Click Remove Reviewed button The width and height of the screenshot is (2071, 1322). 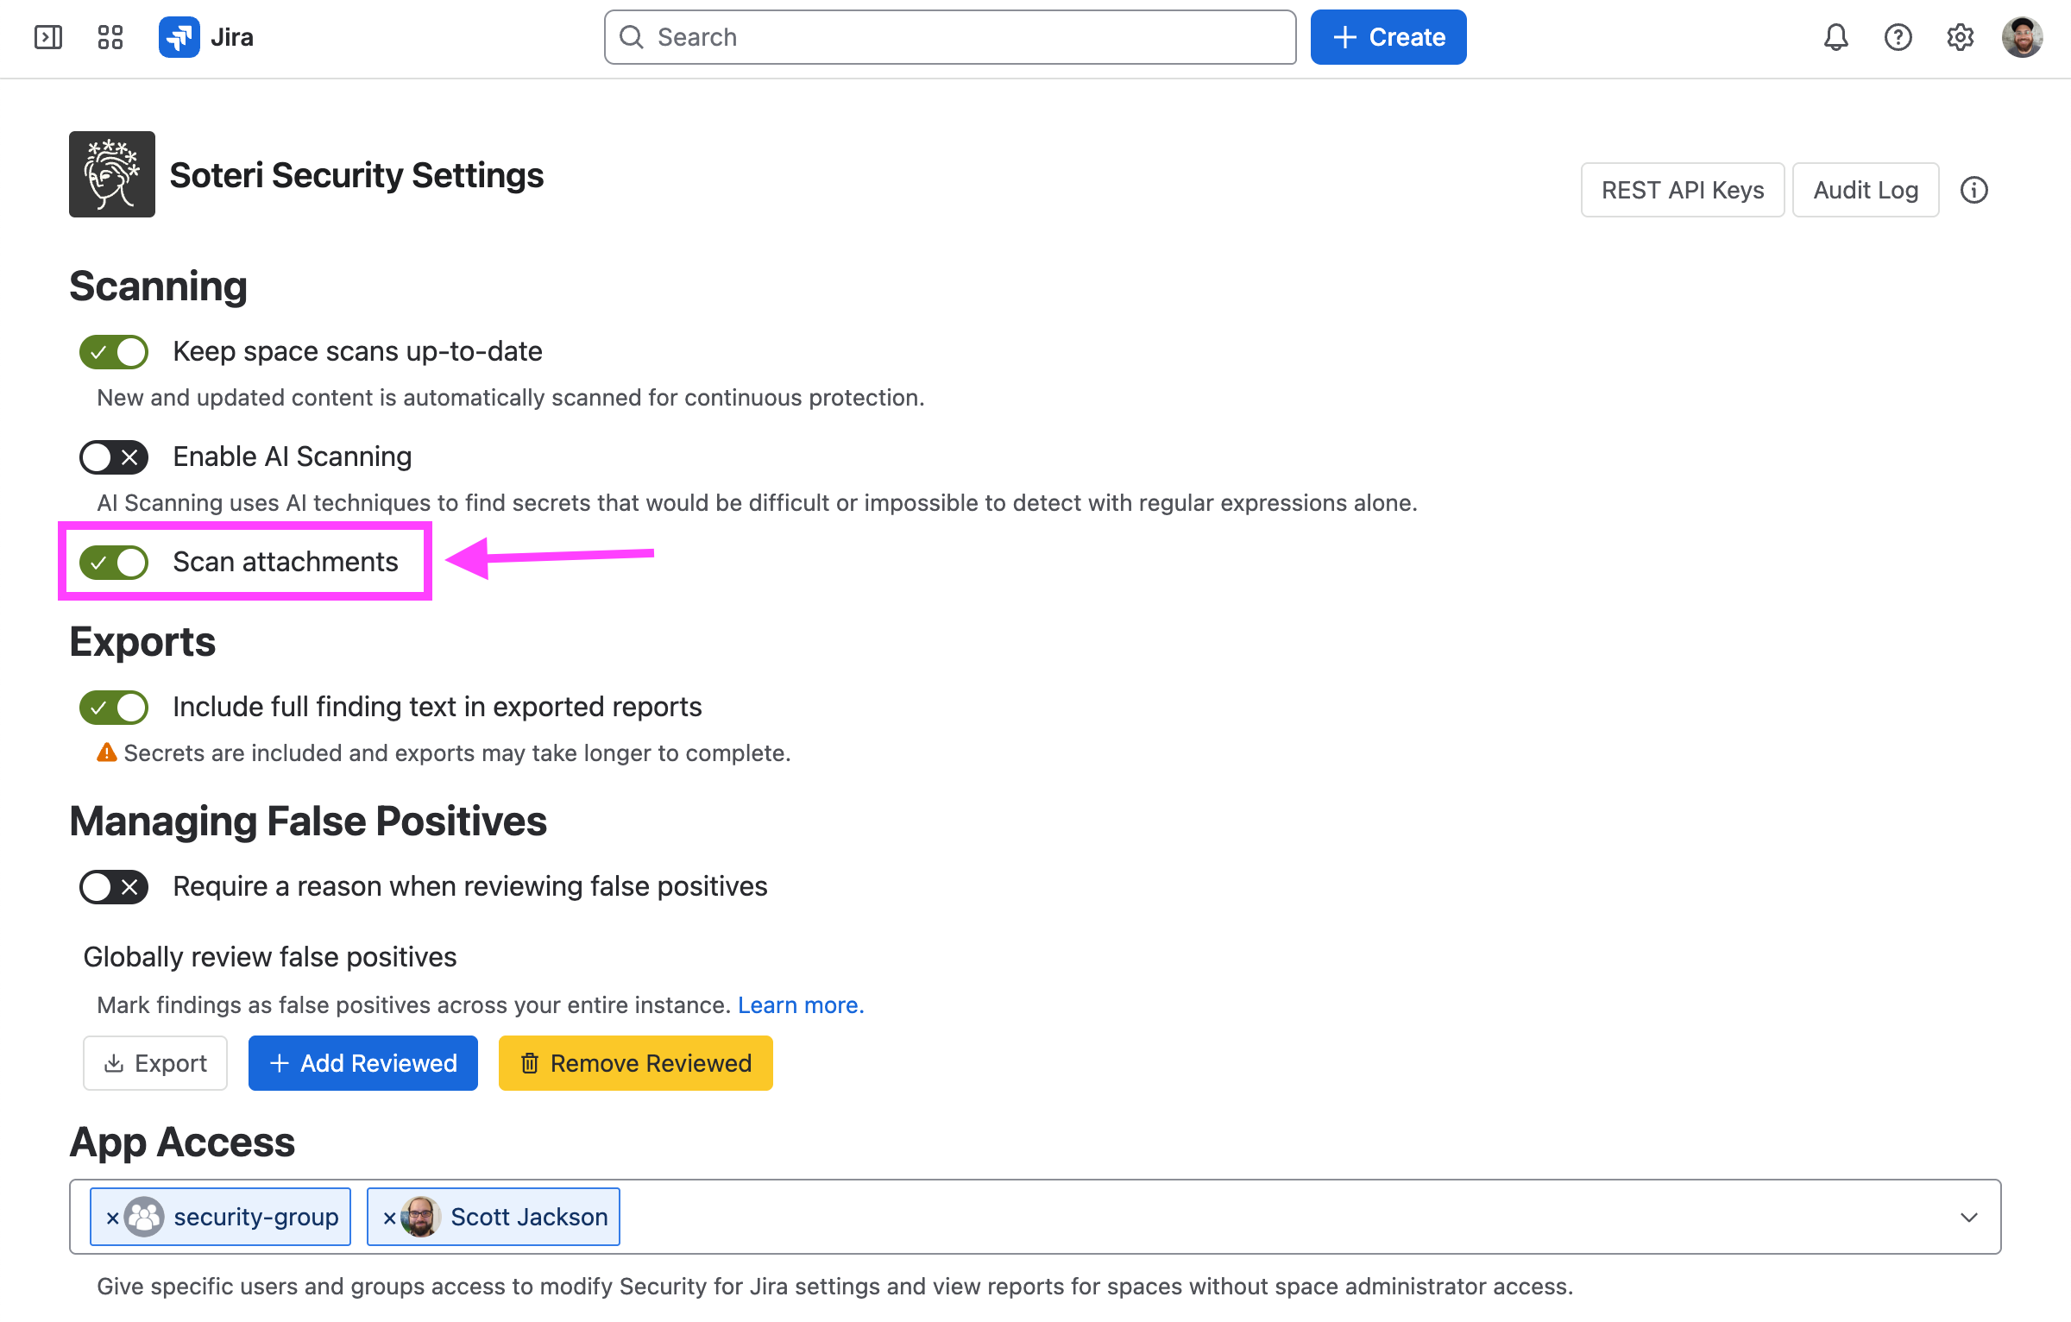pyautogui.click(x=635, y=1063)
